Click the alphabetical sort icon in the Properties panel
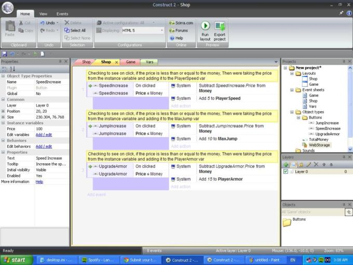Viewport: 353px width, 265px height. 12,69
